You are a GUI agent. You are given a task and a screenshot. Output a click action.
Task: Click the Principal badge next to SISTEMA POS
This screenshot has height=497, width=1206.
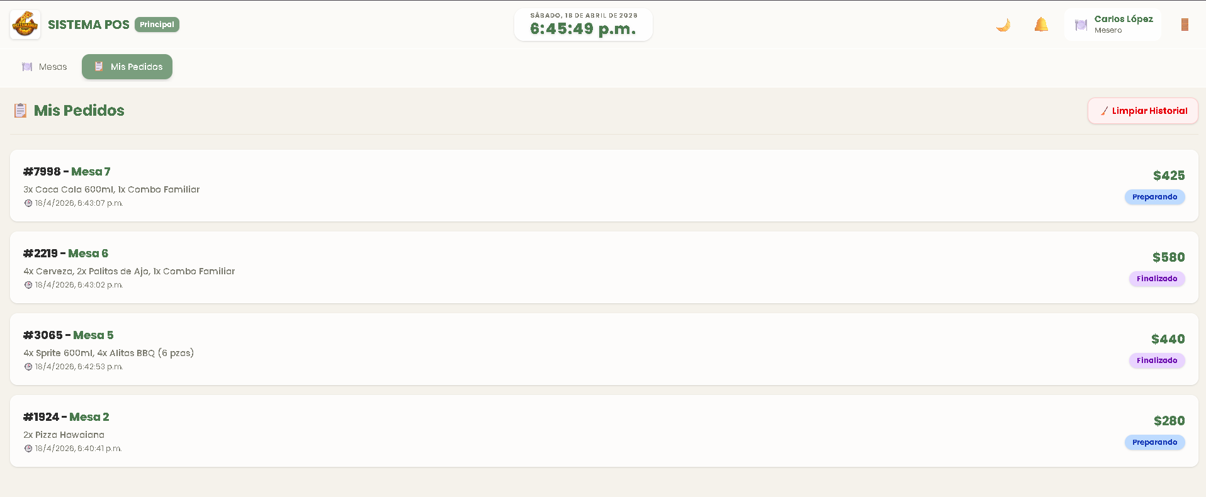157,25
